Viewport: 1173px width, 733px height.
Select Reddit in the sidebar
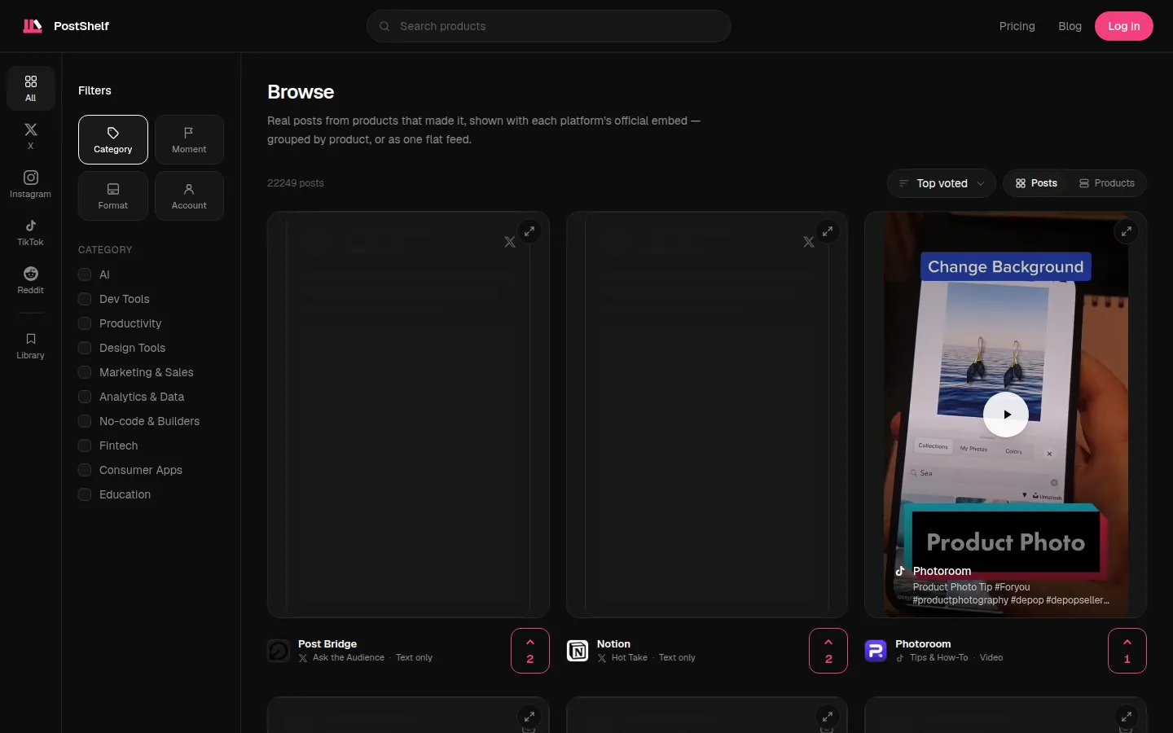(x=31, y=280)
